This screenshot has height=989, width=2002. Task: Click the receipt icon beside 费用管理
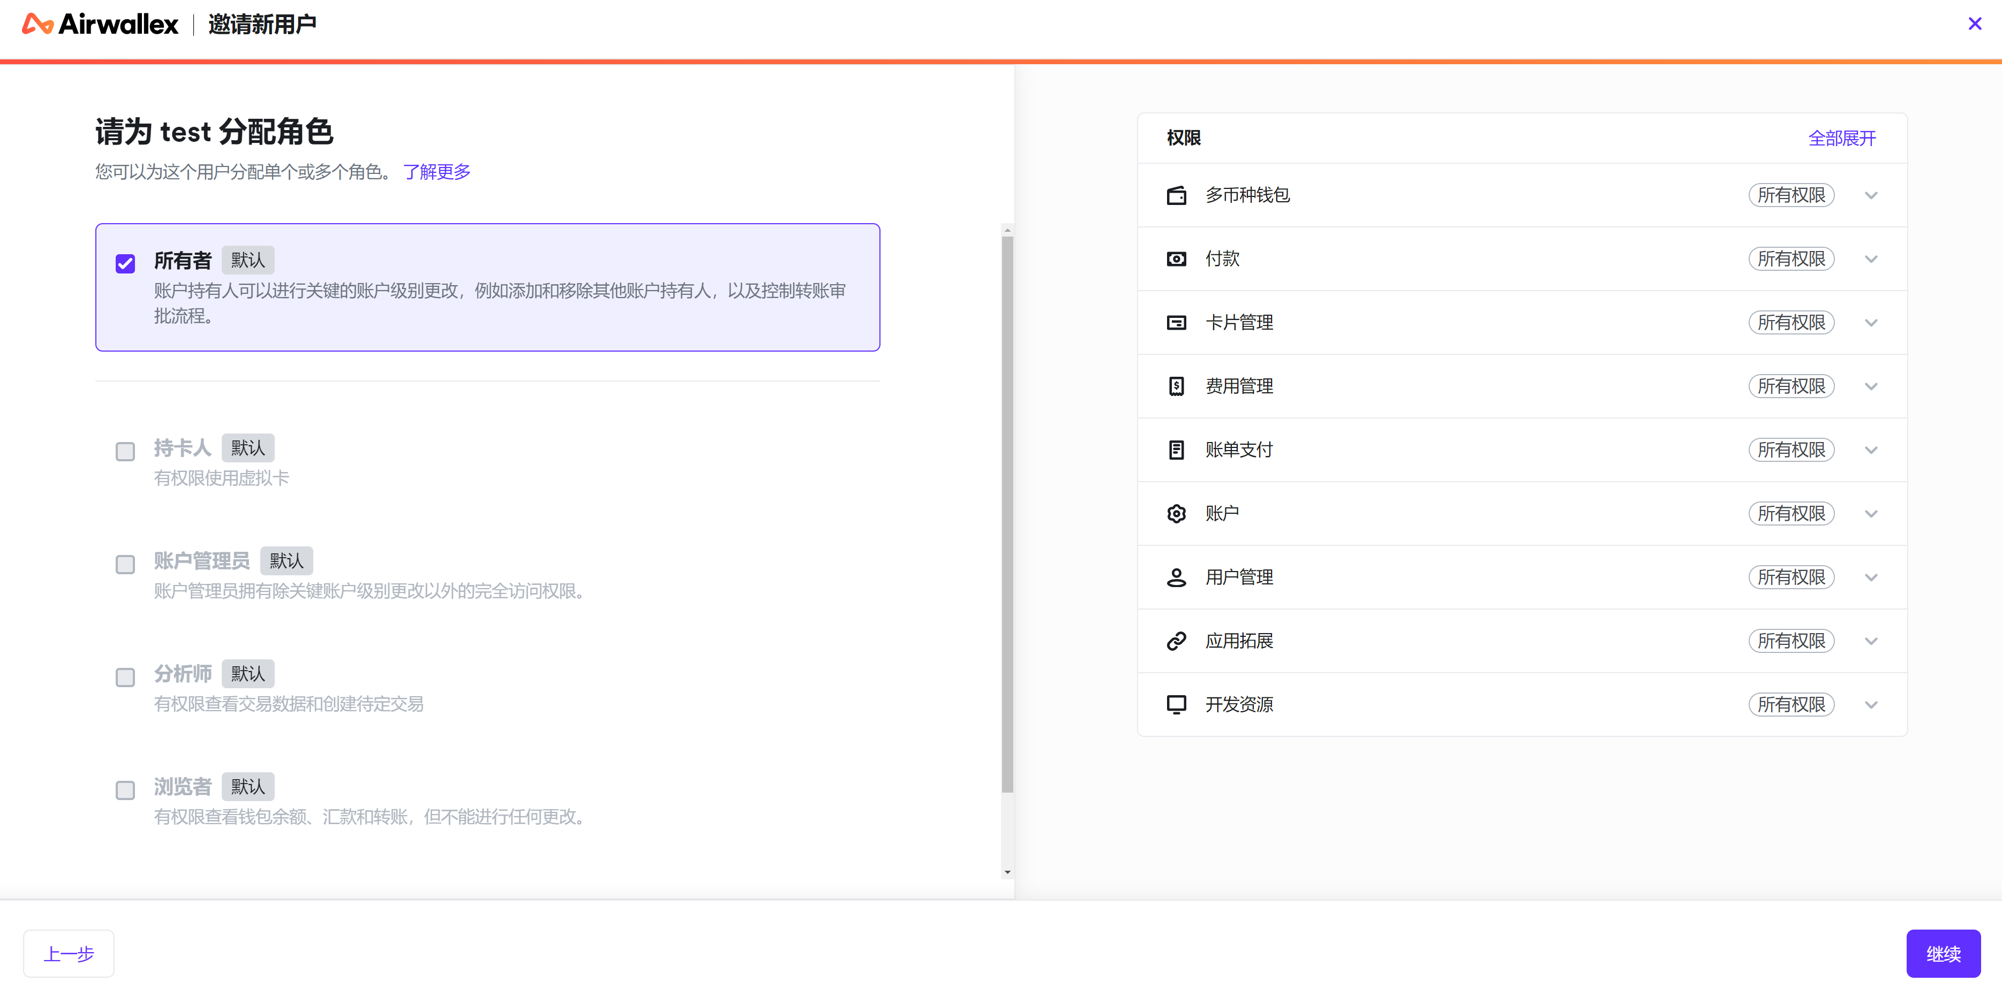coord(1176,386)
